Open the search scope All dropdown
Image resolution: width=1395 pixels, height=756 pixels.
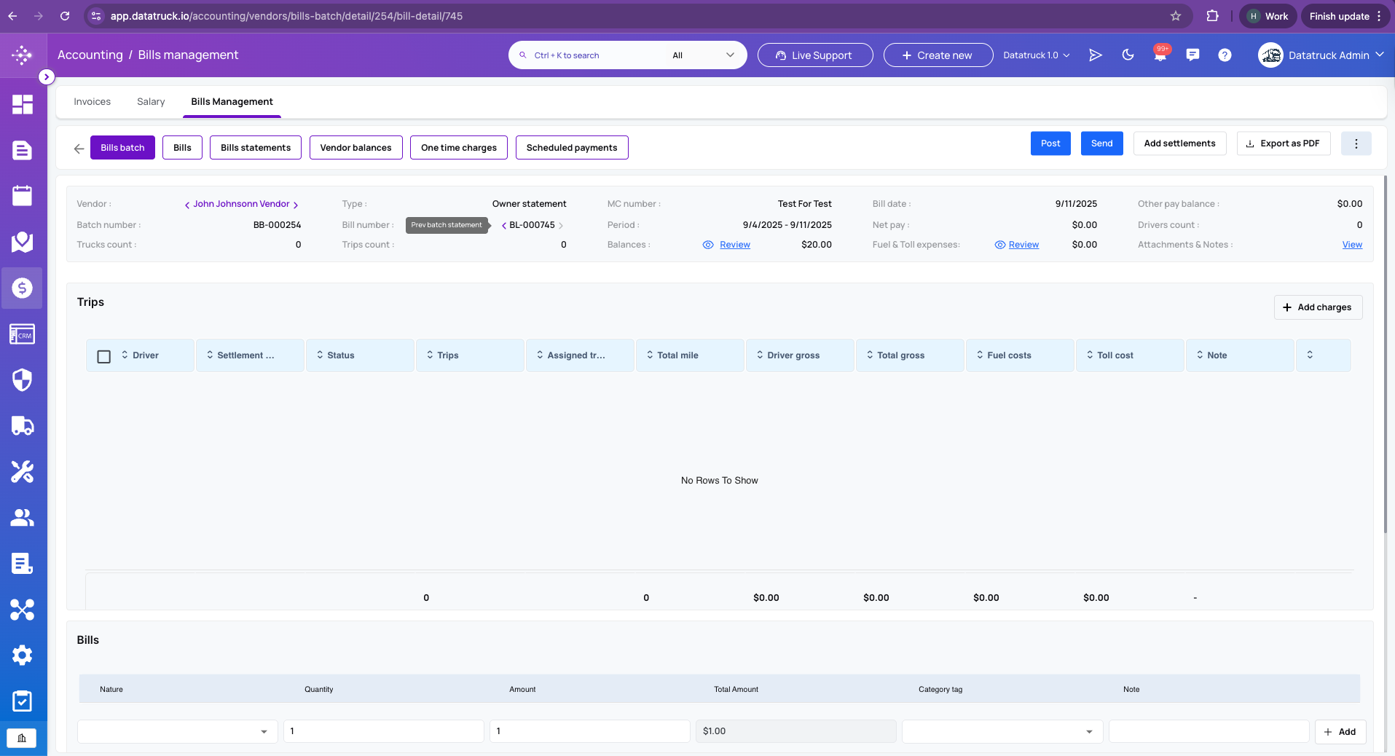pos(703,55)
